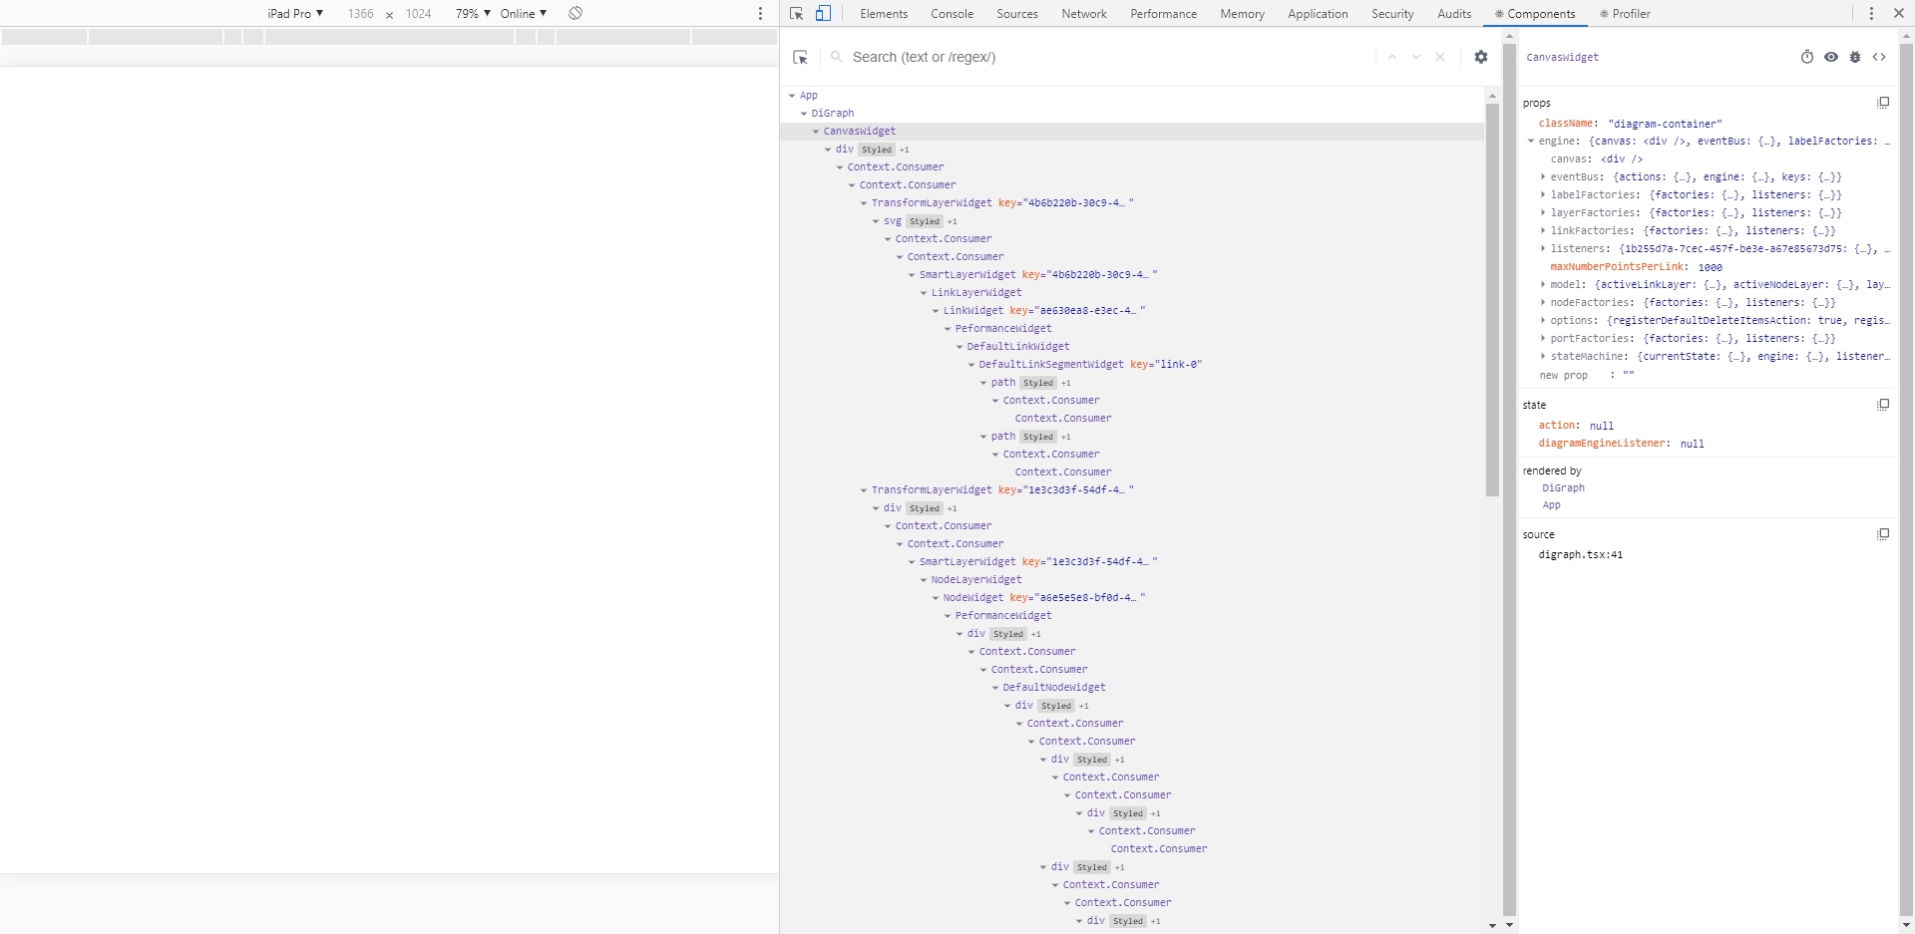Screen dimensions: 1915x934
Task: Select DefaultLinkSegmentWidget key link-0
Action: [x=1090, y=365]
